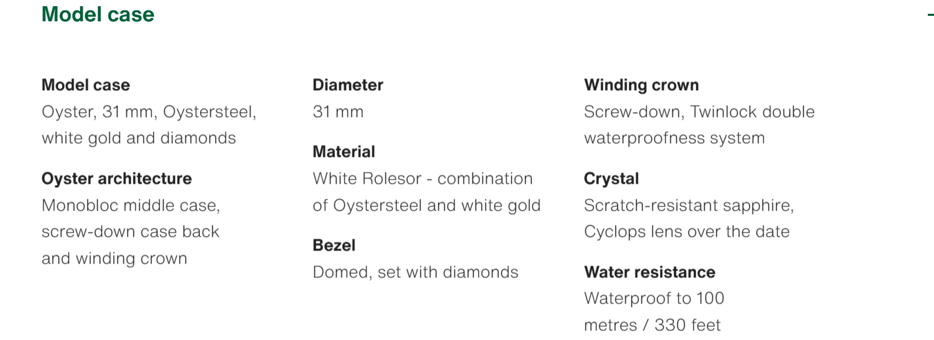Click the Waterproof to 100 text line
The height and width of the screenshot is (340, 934).
(654, 299)
